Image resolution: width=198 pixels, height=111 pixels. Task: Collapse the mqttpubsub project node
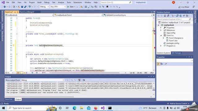click(x=158, y=25)
